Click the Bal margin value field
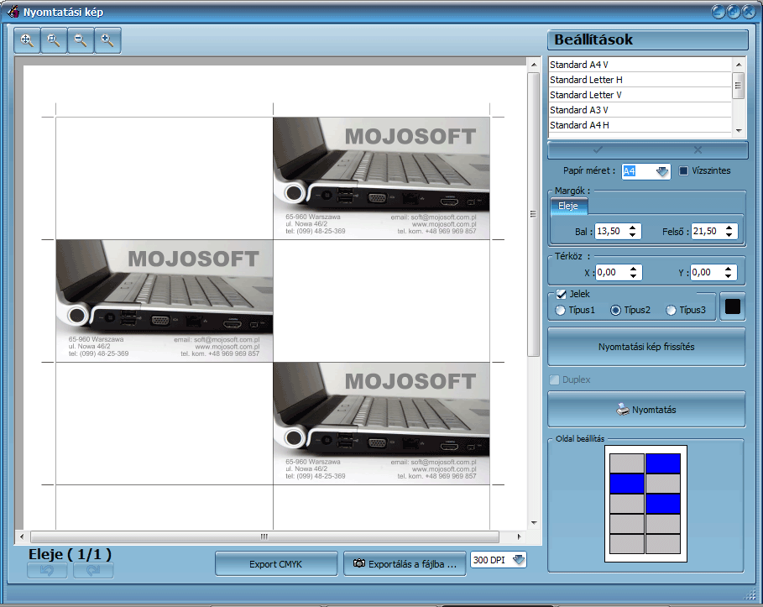 point(611,231)
